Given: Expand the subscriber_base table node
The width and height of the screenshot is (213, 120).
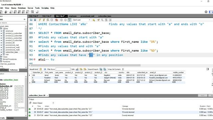Looking at the screenshot, I should pos(1,52).
